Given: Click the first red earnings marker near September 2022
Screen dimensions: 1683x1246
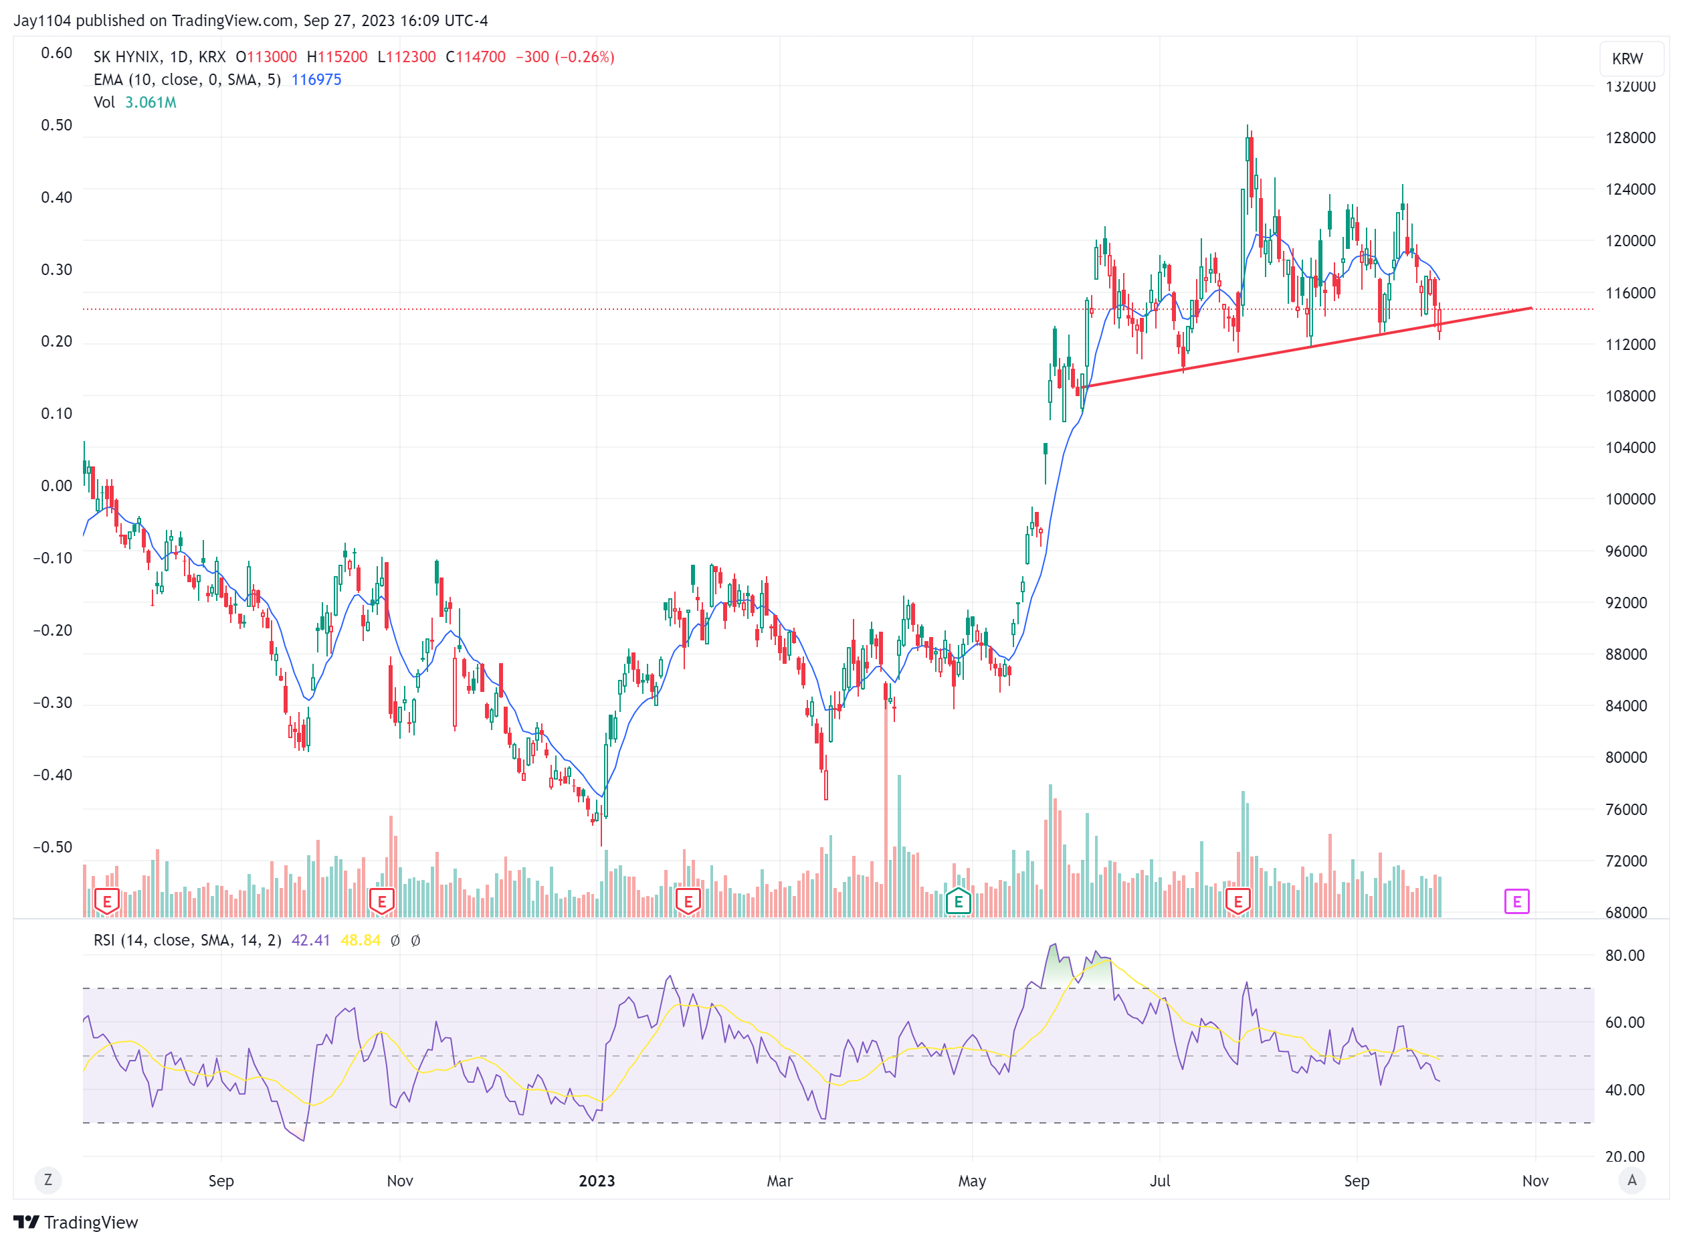Looking at the screenshot, I should click(107, 901).
